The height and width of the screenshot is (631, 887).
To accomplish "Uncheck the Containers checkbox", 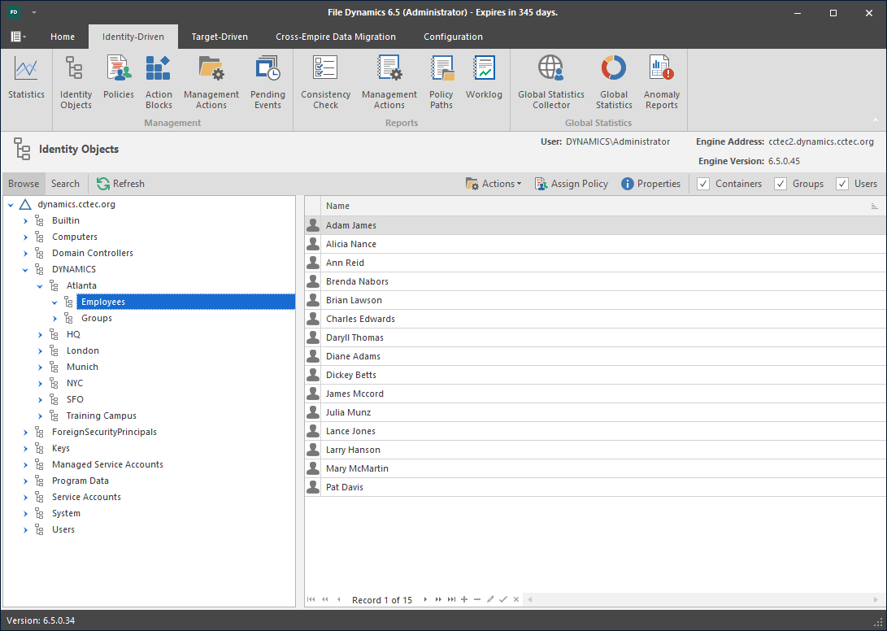I will pyautogui.click(x=704, y=184).
